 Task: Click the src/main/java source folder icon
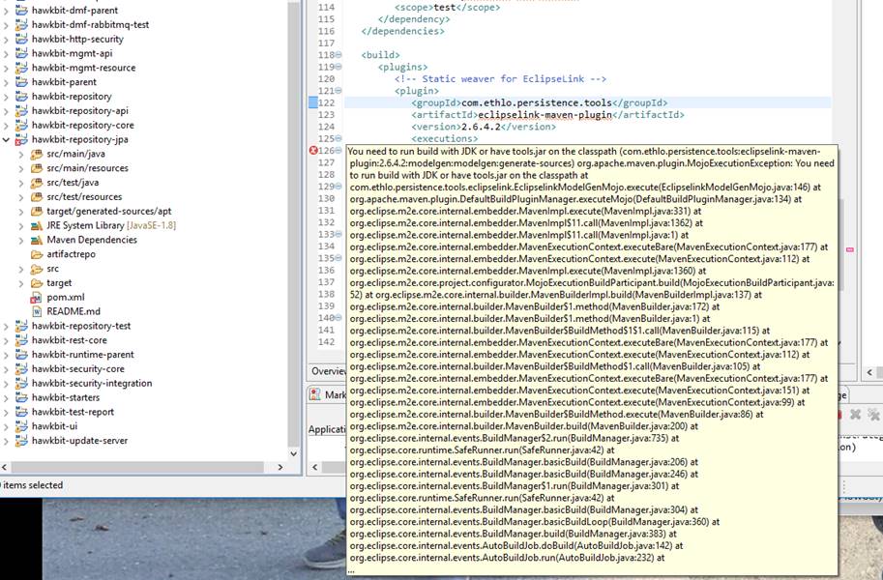click(37, 154)
